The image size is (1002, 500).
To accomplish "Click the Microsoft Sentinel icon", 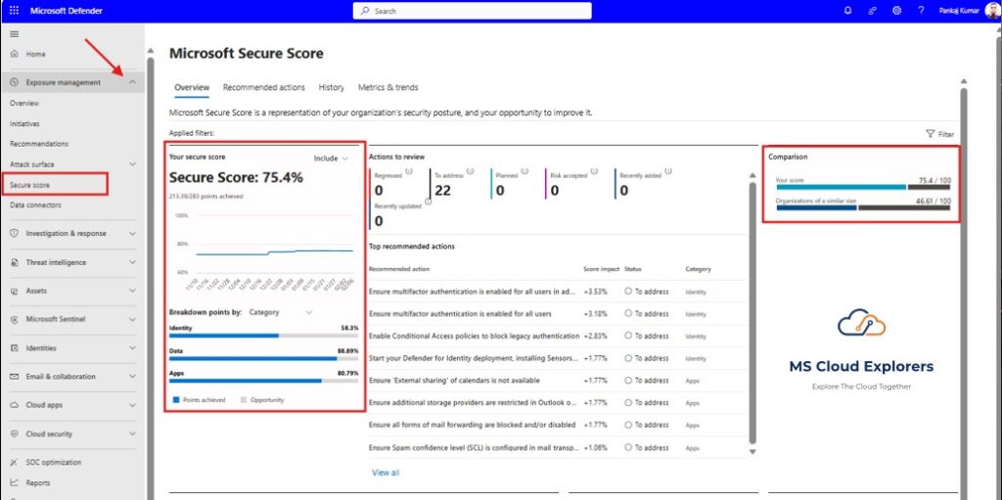I will coord(14,319).
